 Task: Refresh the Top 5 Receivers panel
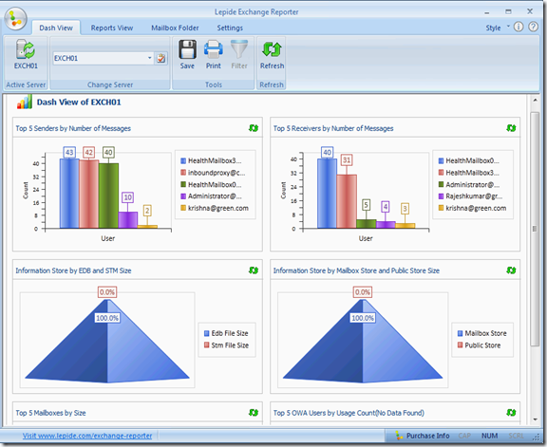click(511, 128)
